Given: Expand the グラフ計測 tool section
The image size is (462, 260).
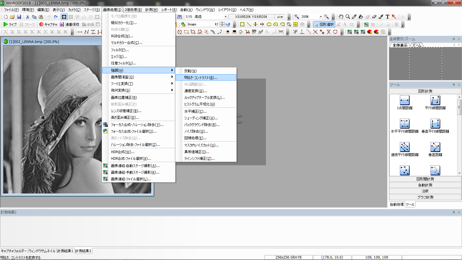Looking at the screenshot, I should click(x=425, y=197).
